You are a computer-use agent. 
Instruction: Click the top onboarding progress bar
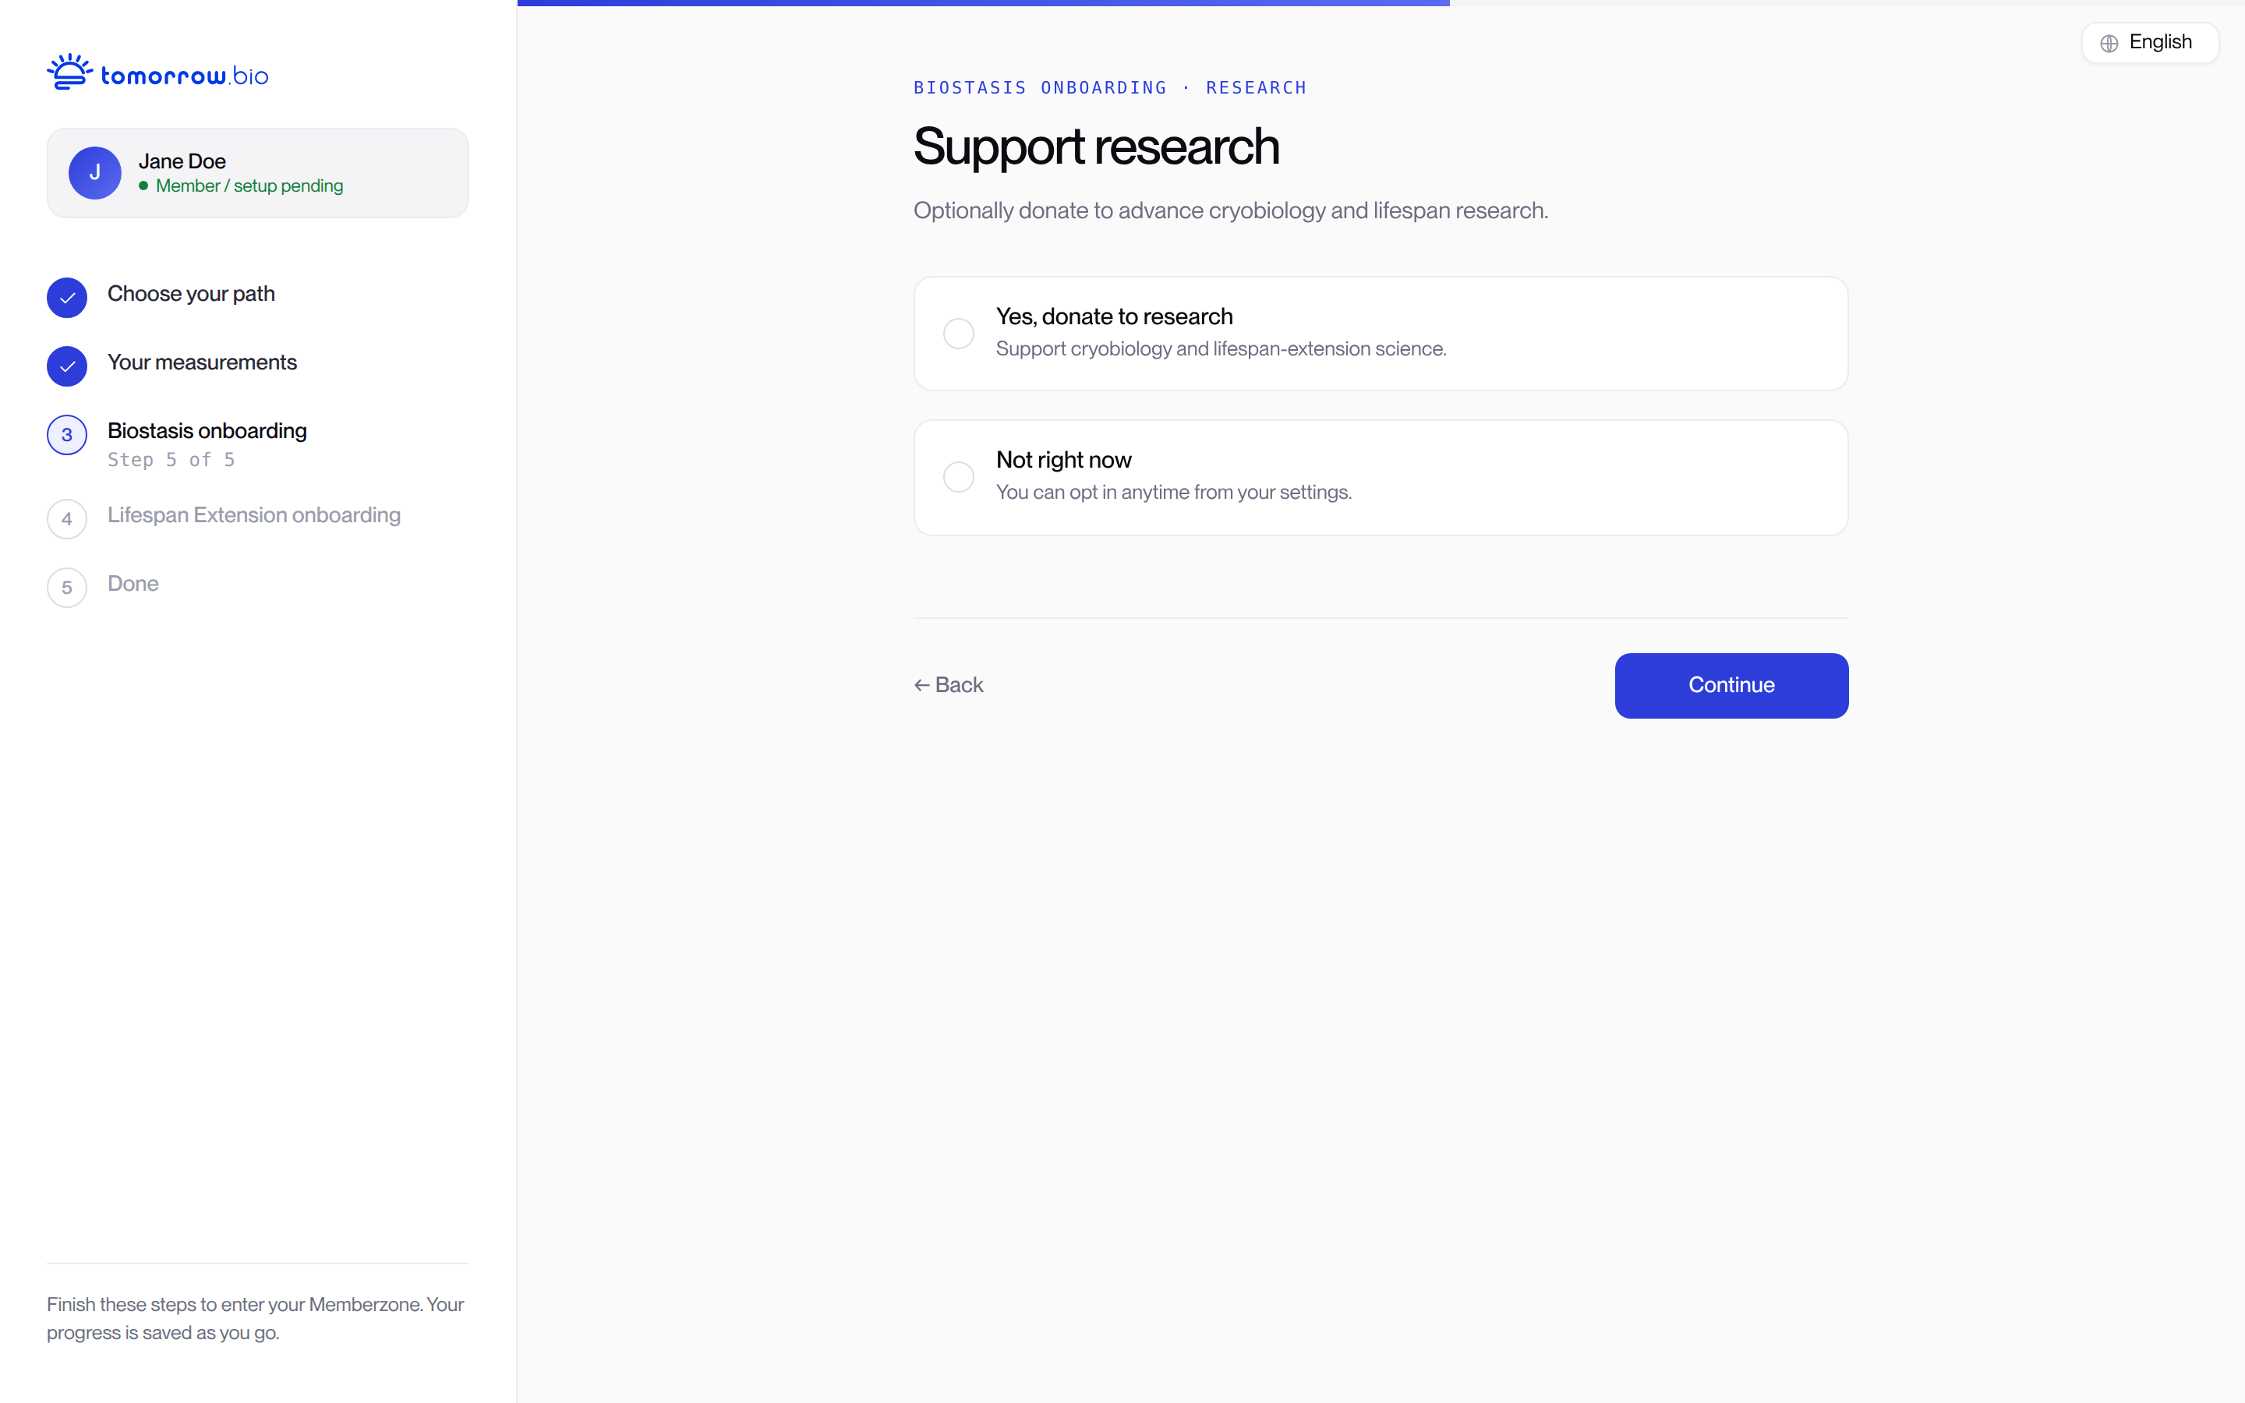[x=1381, y=3]
